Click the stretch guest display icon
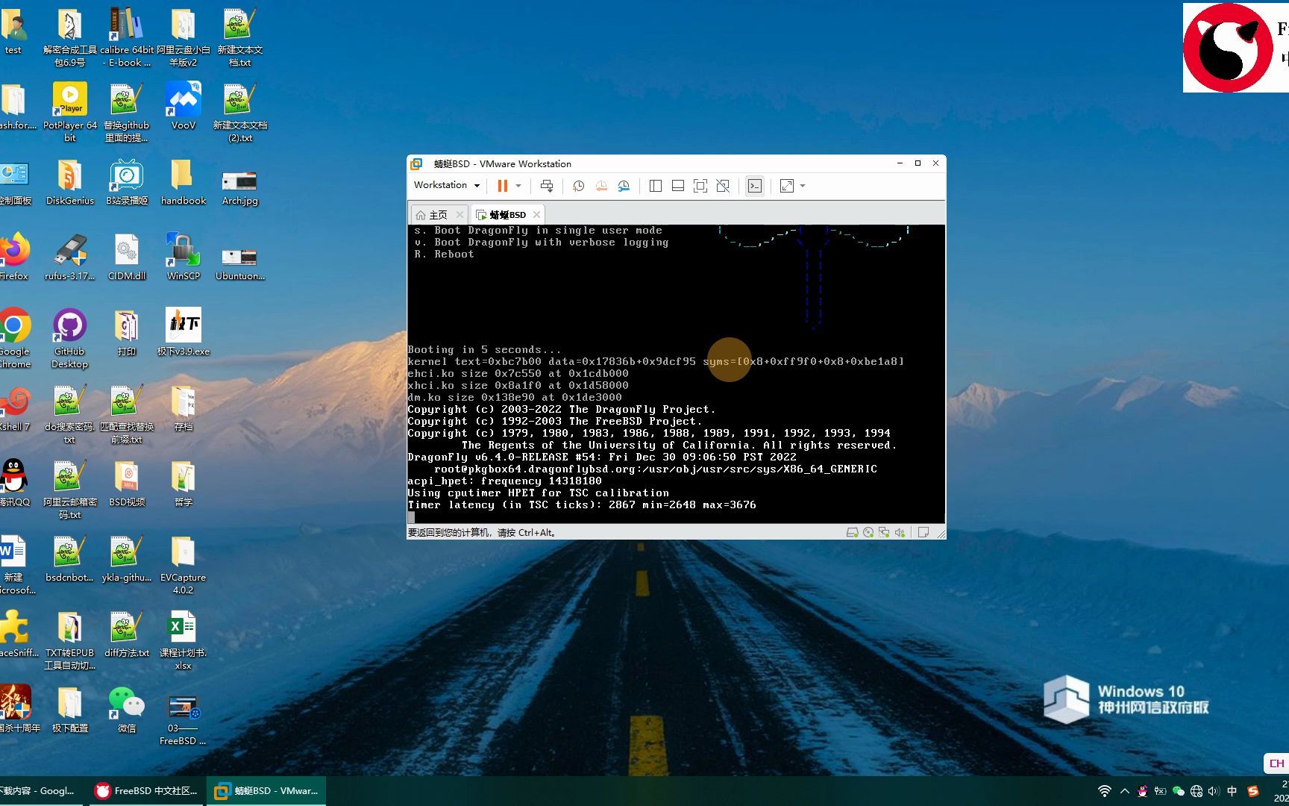The image size is (1289, 806). 787,186
